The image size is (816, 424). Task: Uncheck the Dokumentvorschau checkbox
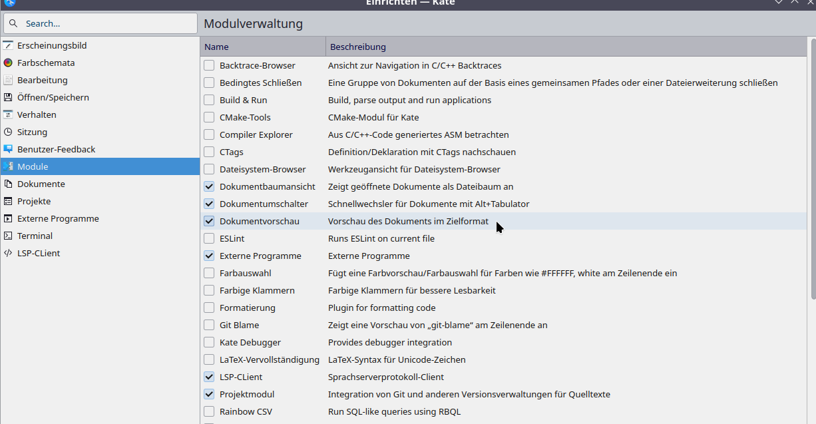[x=209, y=221]
